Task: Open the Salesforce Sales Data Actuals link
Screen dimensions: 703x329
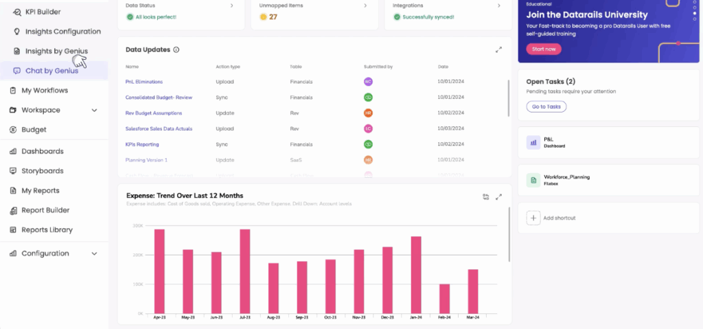Action: pos(159,128)
